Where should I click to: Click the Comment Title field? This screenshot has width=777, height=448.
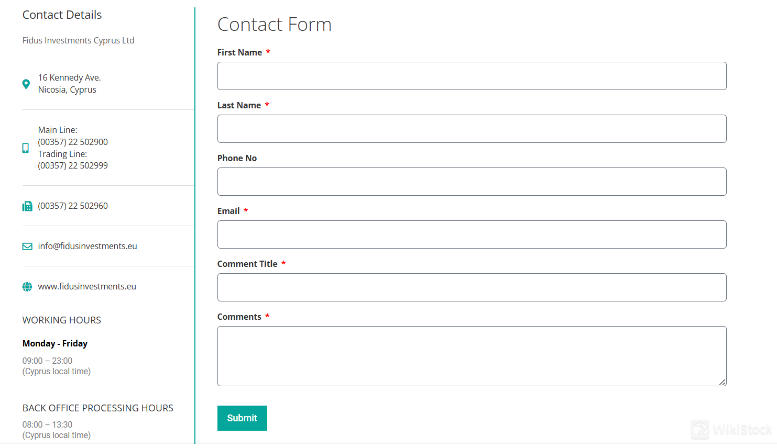pyautogui.click(x=472, y=287)
